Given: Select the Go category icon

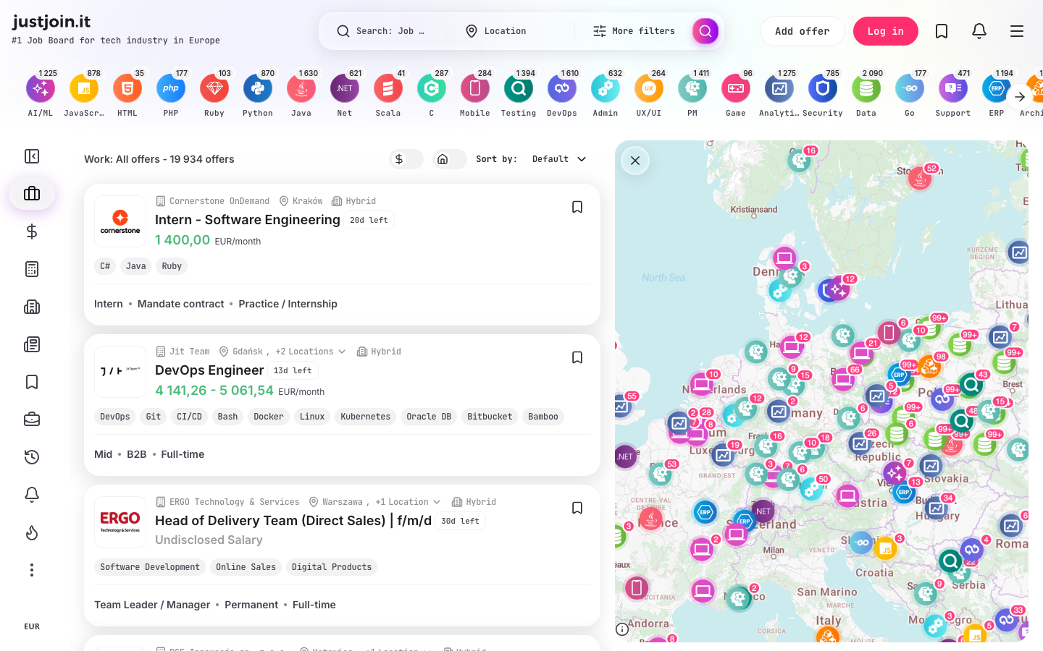Looking at the screenshot, I should [x=910, y=89].
